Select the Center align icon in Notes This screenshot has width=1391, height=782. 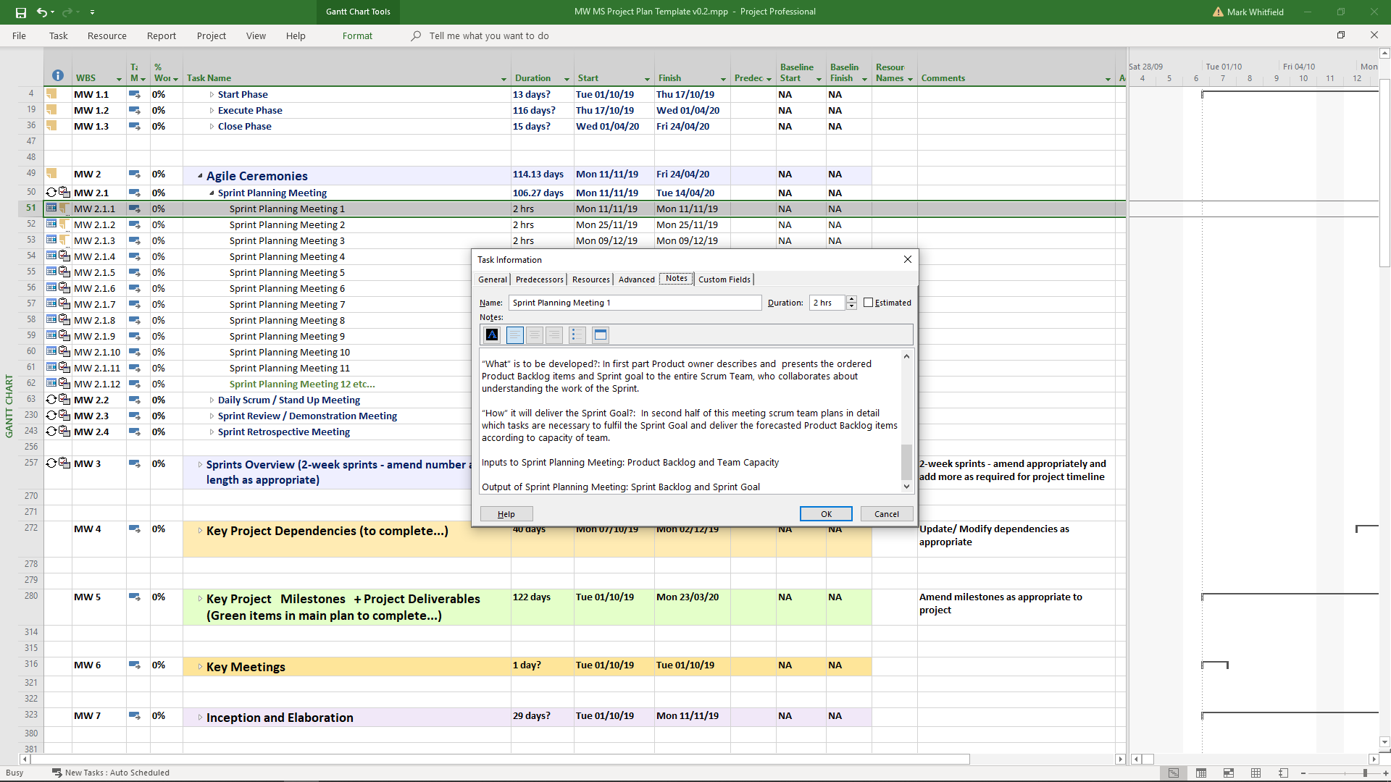(x=535, y=335)
